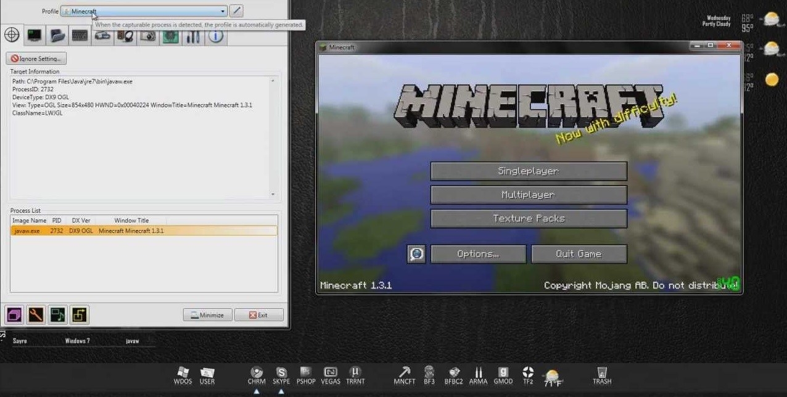Open the Profile dropdown showing Minecraft
The height and width of the screenshot is (397, 787).
point(144,11)
